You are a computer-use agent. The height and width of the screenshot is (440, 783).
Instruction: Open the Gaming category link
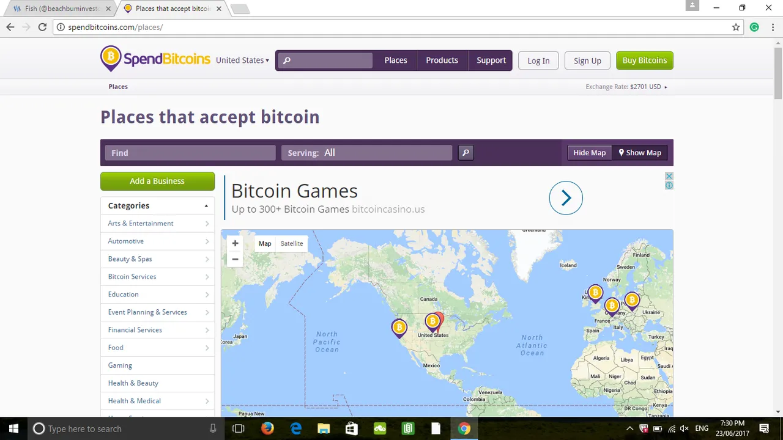(120, 365)
